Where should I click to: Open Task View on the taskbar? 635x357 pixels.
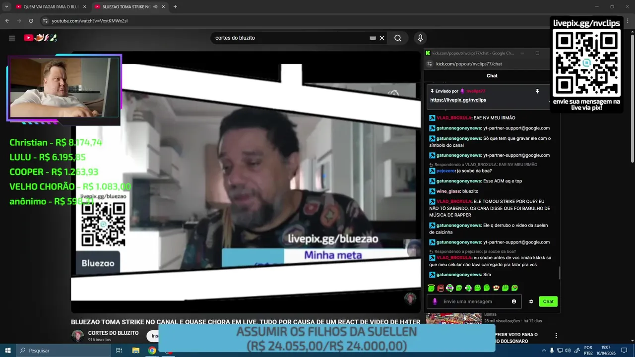119,351
